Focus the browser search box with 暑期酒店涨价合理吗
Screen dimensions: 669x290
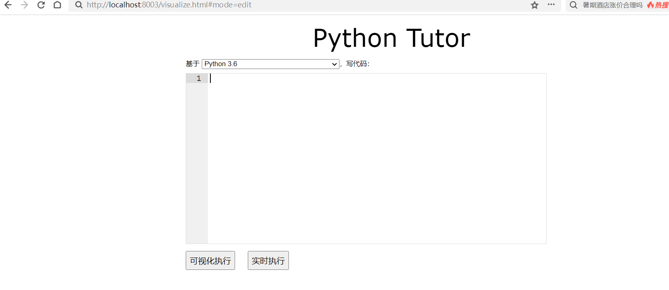pyautogui.click(x=612, y=5)
